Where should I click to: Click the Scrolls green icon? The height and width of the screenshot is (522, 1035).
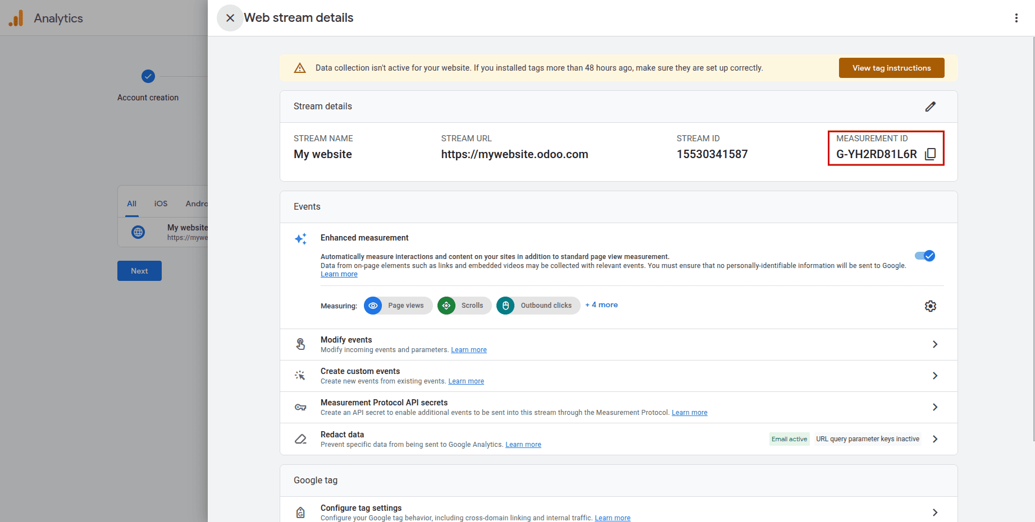[446, 306]
